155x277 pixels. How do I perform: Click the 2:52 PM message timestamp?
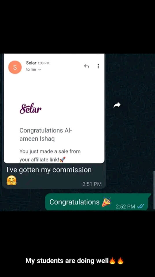126,206
